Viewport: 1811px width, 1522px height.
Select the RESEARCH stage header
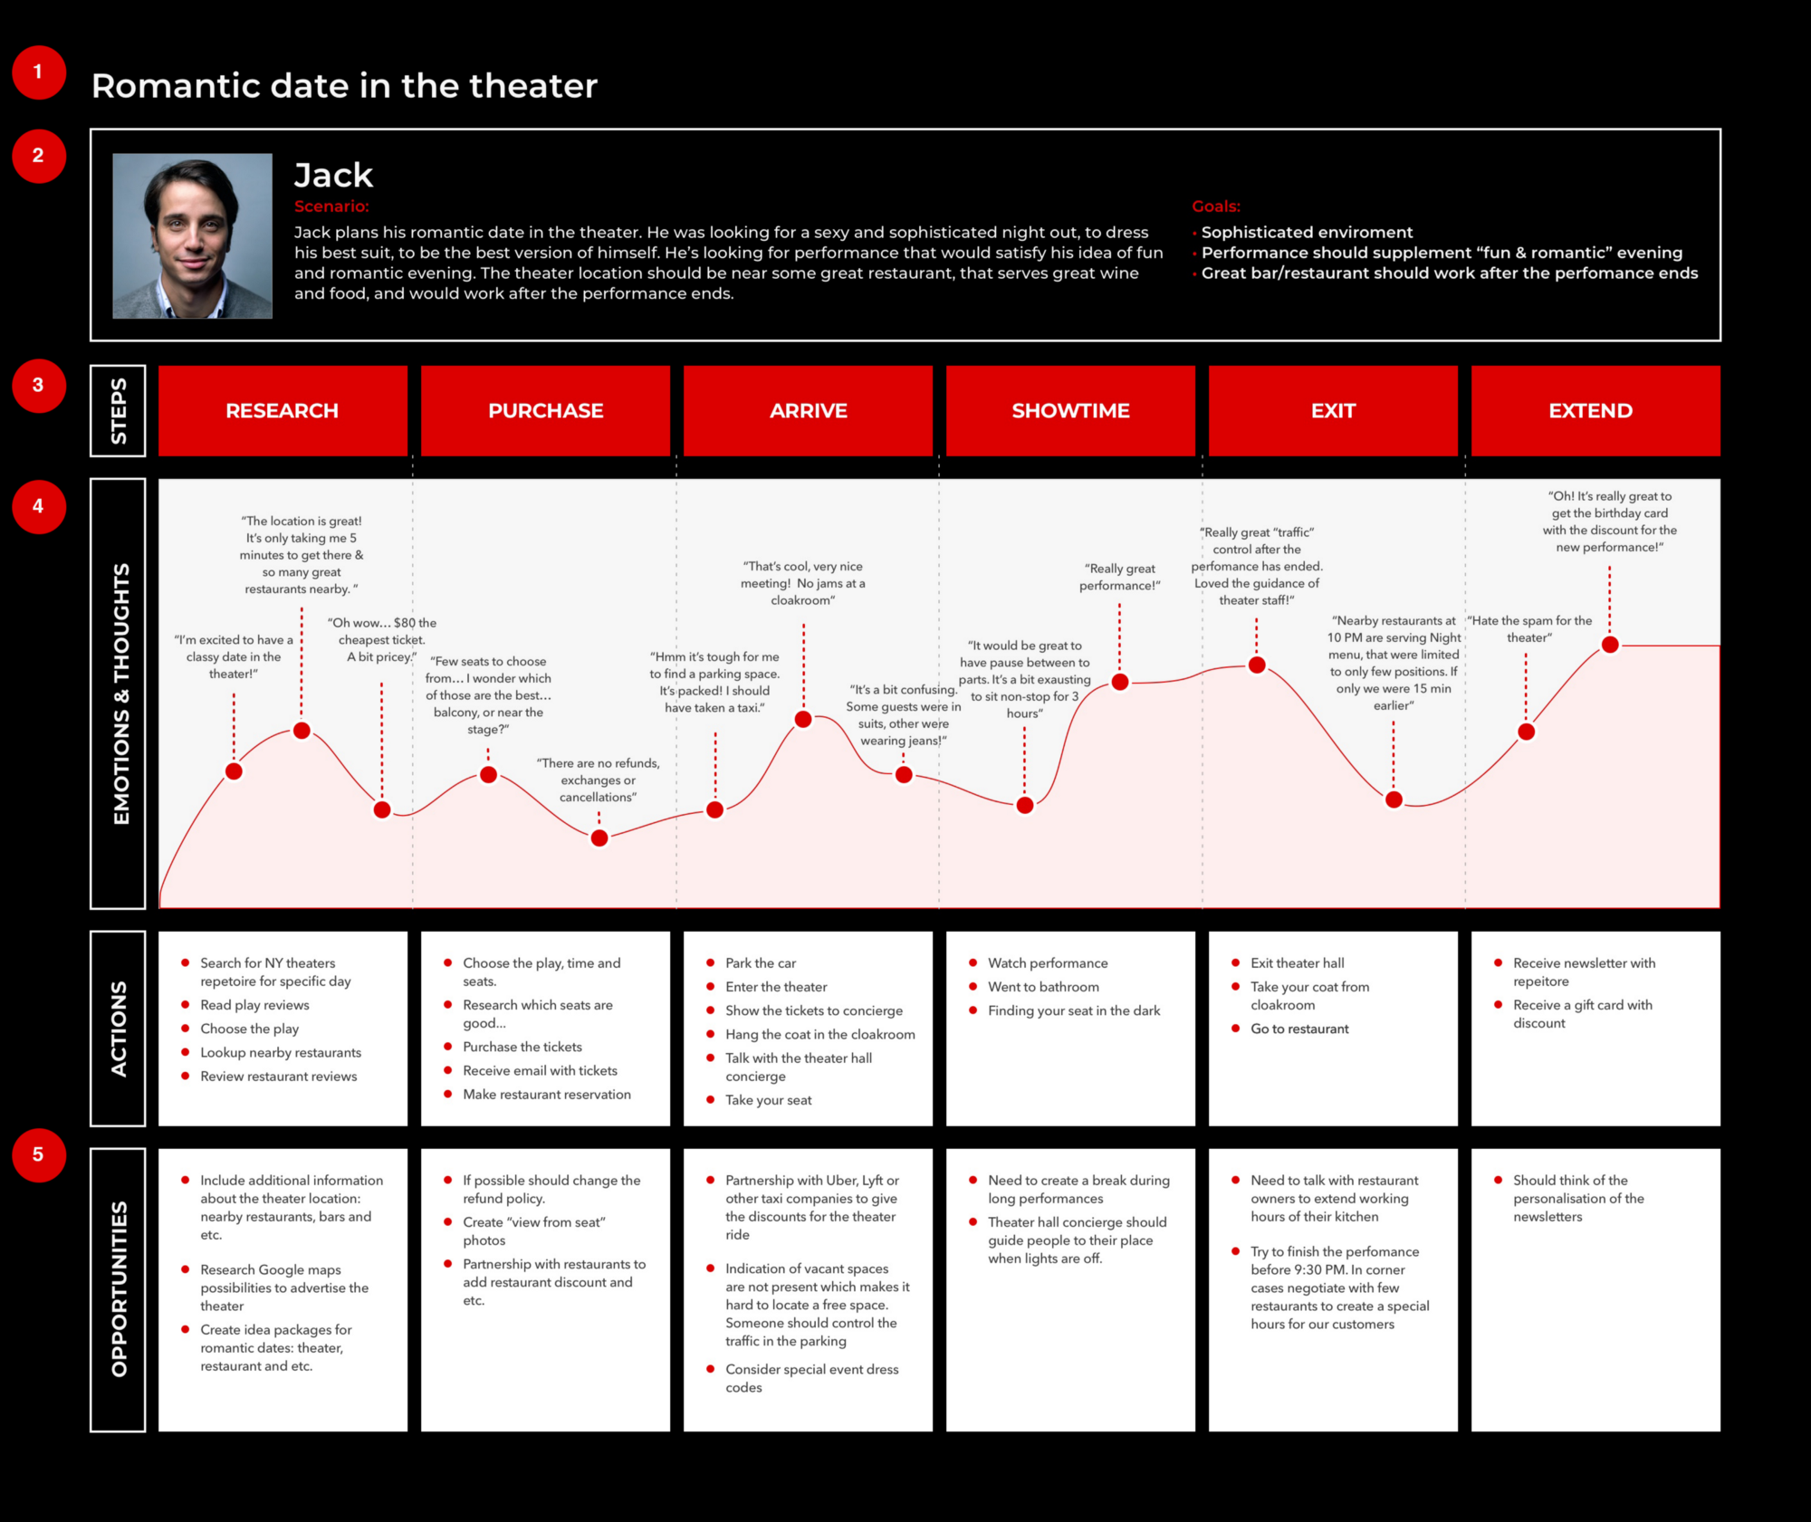click(x=281, y=418)
